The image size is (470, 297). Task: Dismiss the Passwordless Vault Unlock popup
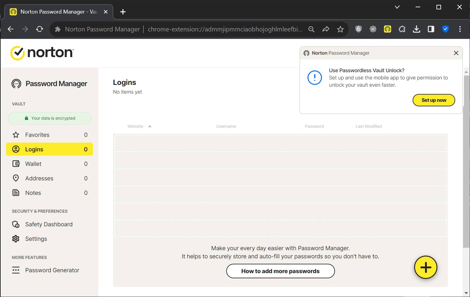click(x=456, y=53)
